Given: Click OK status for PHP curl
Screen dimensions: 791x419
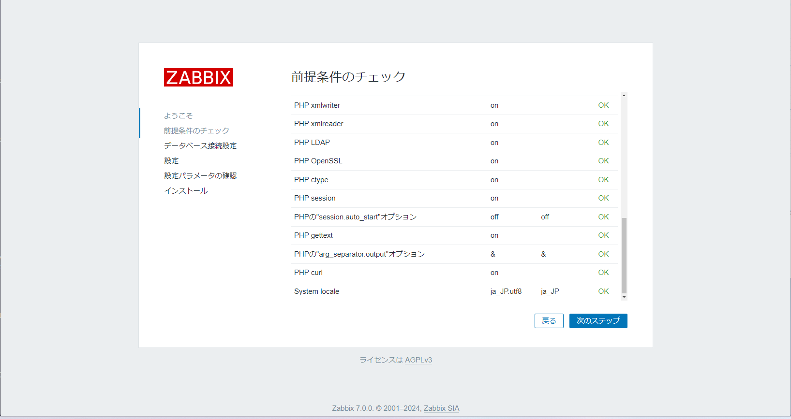Looking at the screenshot, I should (603, 273).
